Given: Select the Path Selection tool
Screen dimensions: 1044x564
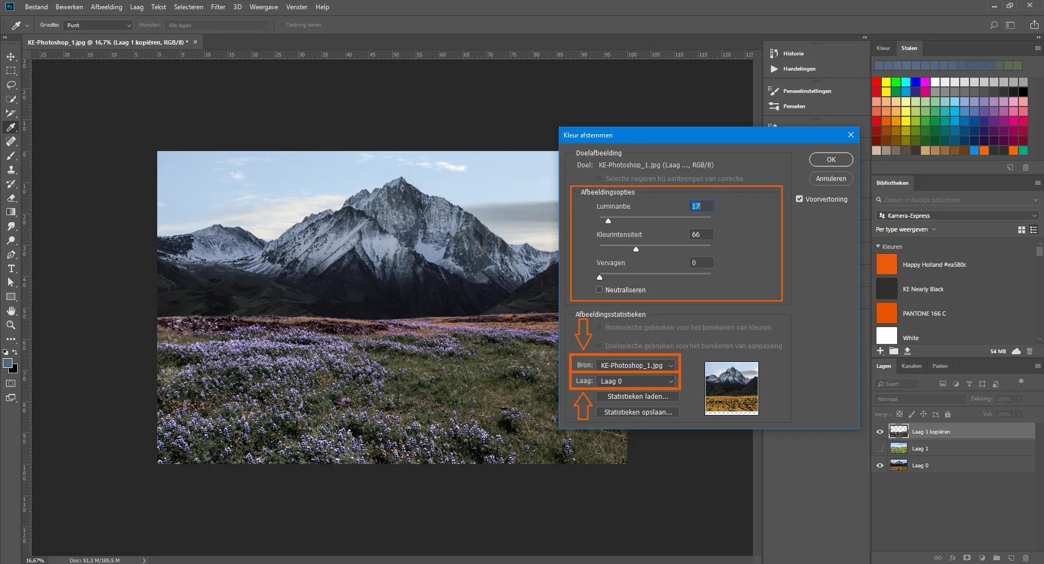Looking at the screenshot, I should pyautogui.click(x=11, y=283).
